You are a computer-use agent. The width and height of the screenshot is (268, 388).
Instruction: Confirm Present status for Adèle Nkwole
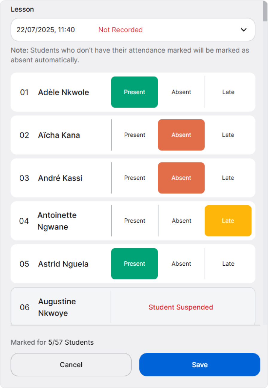point(134,92)
